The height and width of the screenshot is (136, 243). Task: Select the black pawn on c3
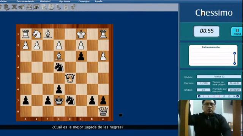(x=81, y=56)
